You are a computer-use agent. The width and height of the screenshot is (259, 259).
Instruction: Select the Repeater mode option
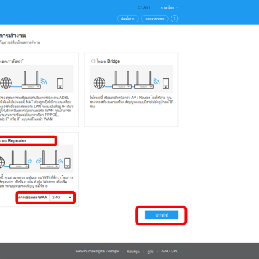[x=13, y=141]
